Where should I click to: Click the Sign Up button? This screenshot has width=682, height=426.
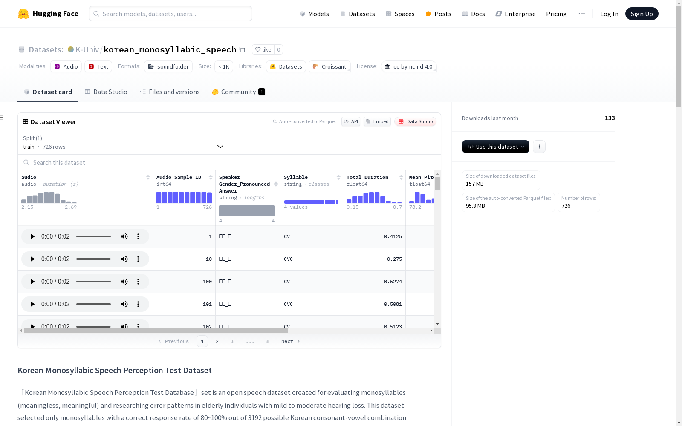(x=642, y=14)
